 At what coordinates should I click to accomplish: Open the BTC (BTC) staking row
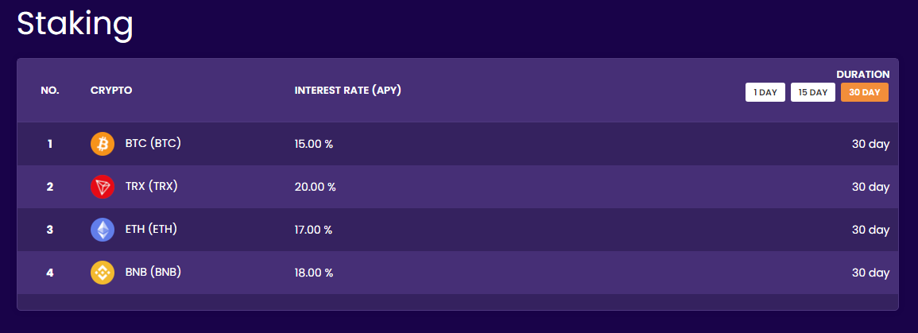click(x=458, y=143)
